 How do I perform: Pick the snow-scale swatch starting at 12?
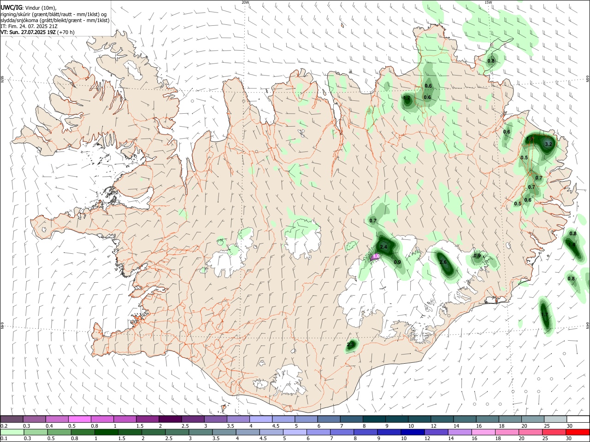tap(442, 419)
